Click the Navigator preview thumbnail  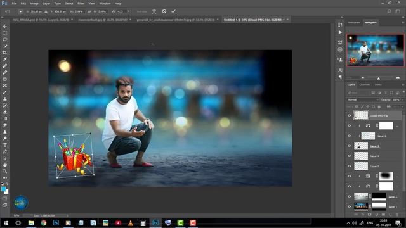(x=375, y=50)
